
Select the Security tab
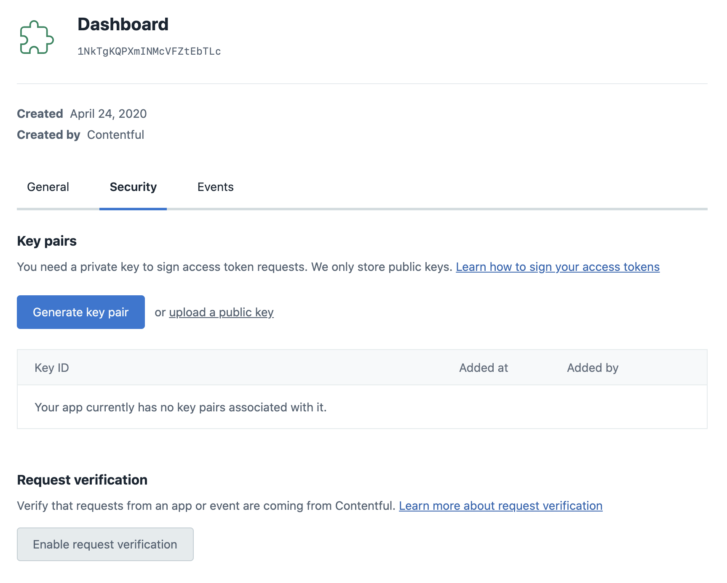coord(133,187)
